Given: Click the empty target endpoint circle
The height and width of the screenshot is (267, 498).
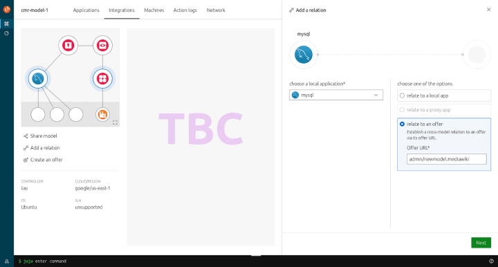Looking at the screenshot, I should (x=477, y=55).
